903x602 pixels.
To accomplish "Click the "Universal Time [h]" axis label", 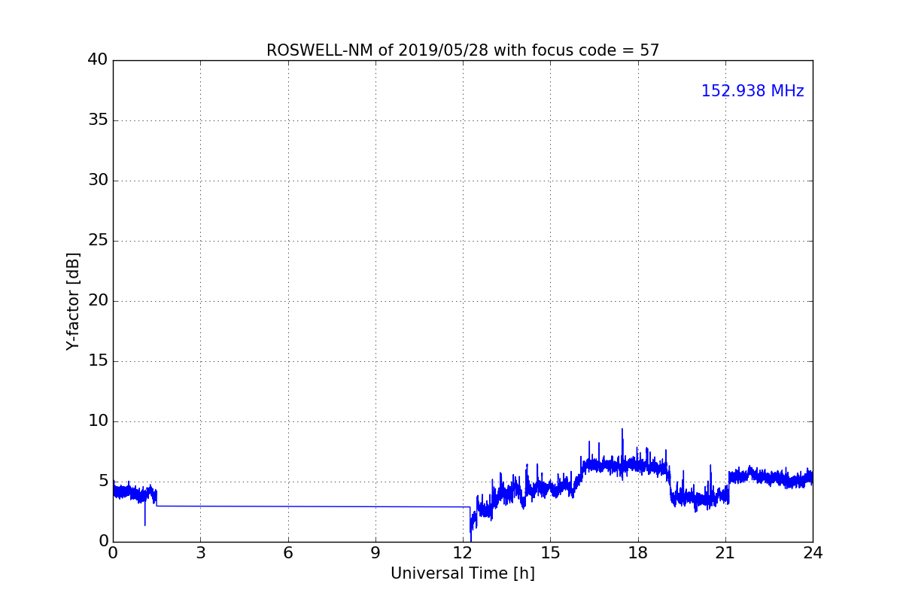I will click(463, 573).
